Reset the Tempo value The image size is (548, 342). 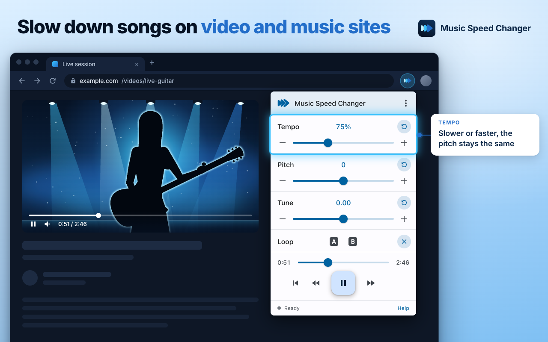pos(404,127)
